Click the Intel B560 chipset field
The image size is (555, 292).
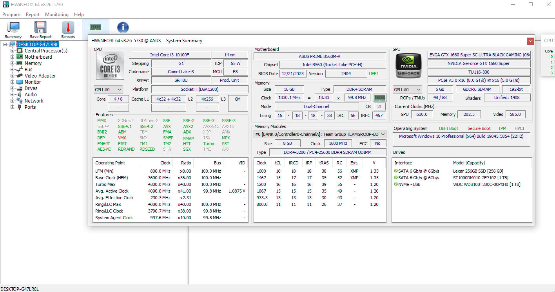click(x=332, y=65)
